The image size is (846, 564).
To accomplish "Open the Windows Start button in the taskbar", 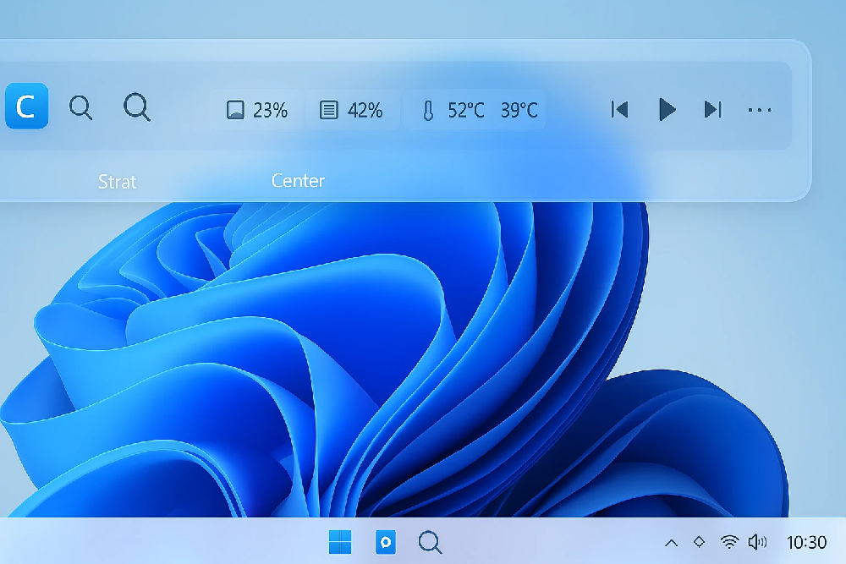I will tap(340, 542).
